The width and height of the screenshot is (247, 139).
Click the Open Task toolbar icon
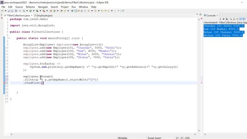coord(65,11)
